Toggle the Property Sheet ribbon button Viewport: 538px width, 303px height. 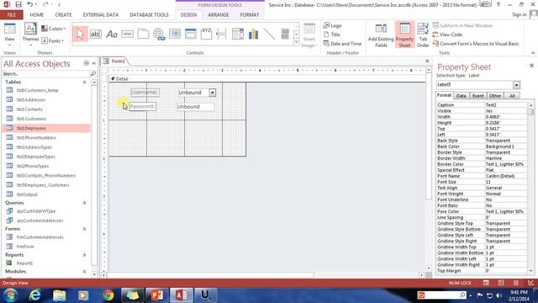tap(404, 35)
